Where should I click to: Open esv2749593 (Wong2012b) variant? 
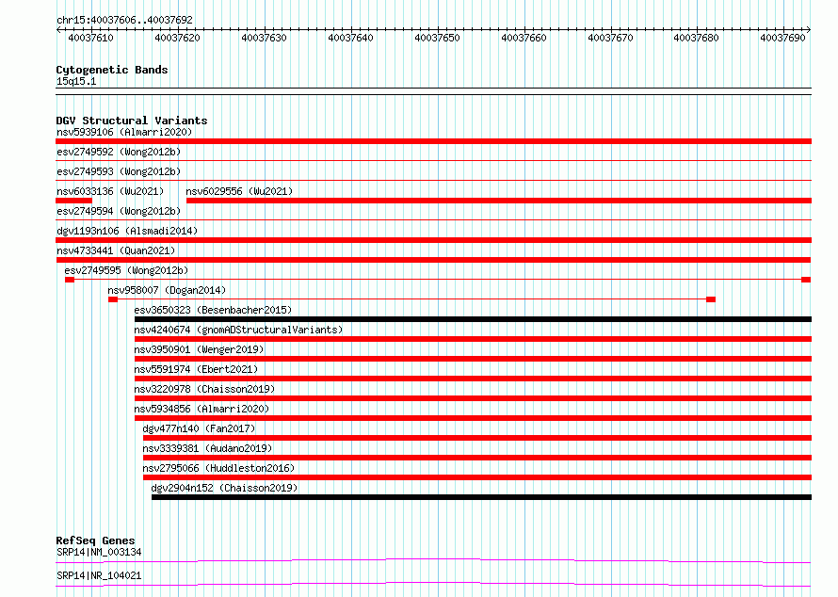coord(119,171)
